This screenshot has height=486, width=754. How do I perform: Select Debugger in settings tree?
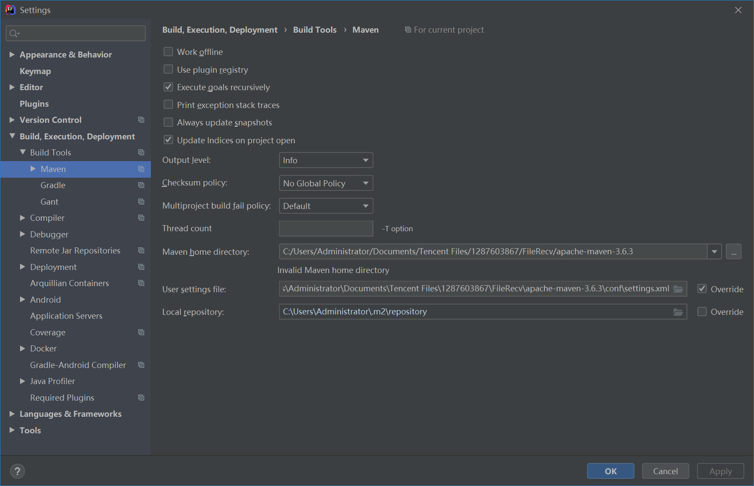pyautogui.click(x=49, y=234)
